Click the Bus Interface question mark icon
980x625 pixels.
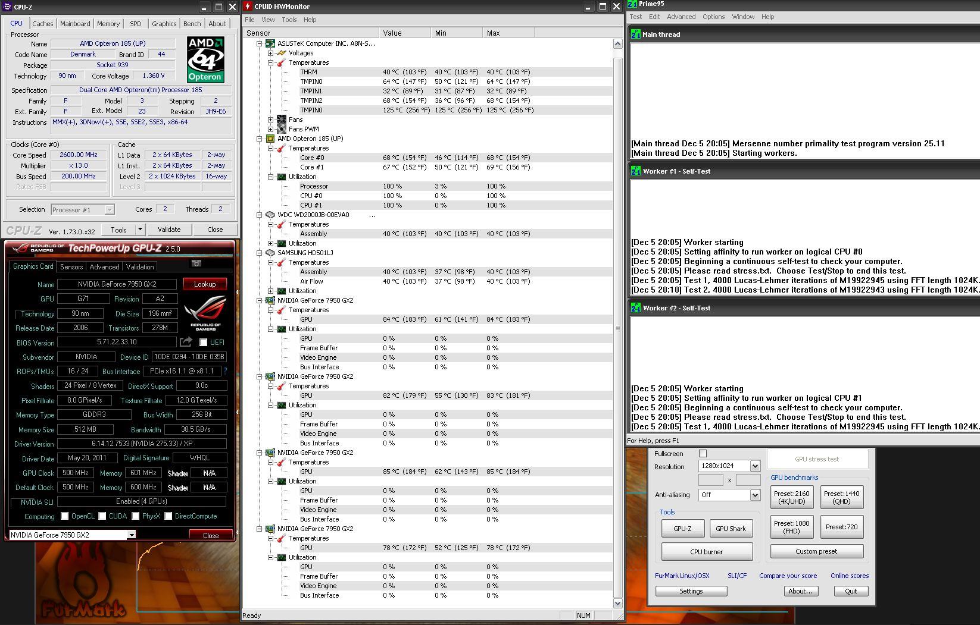(226, 371)
